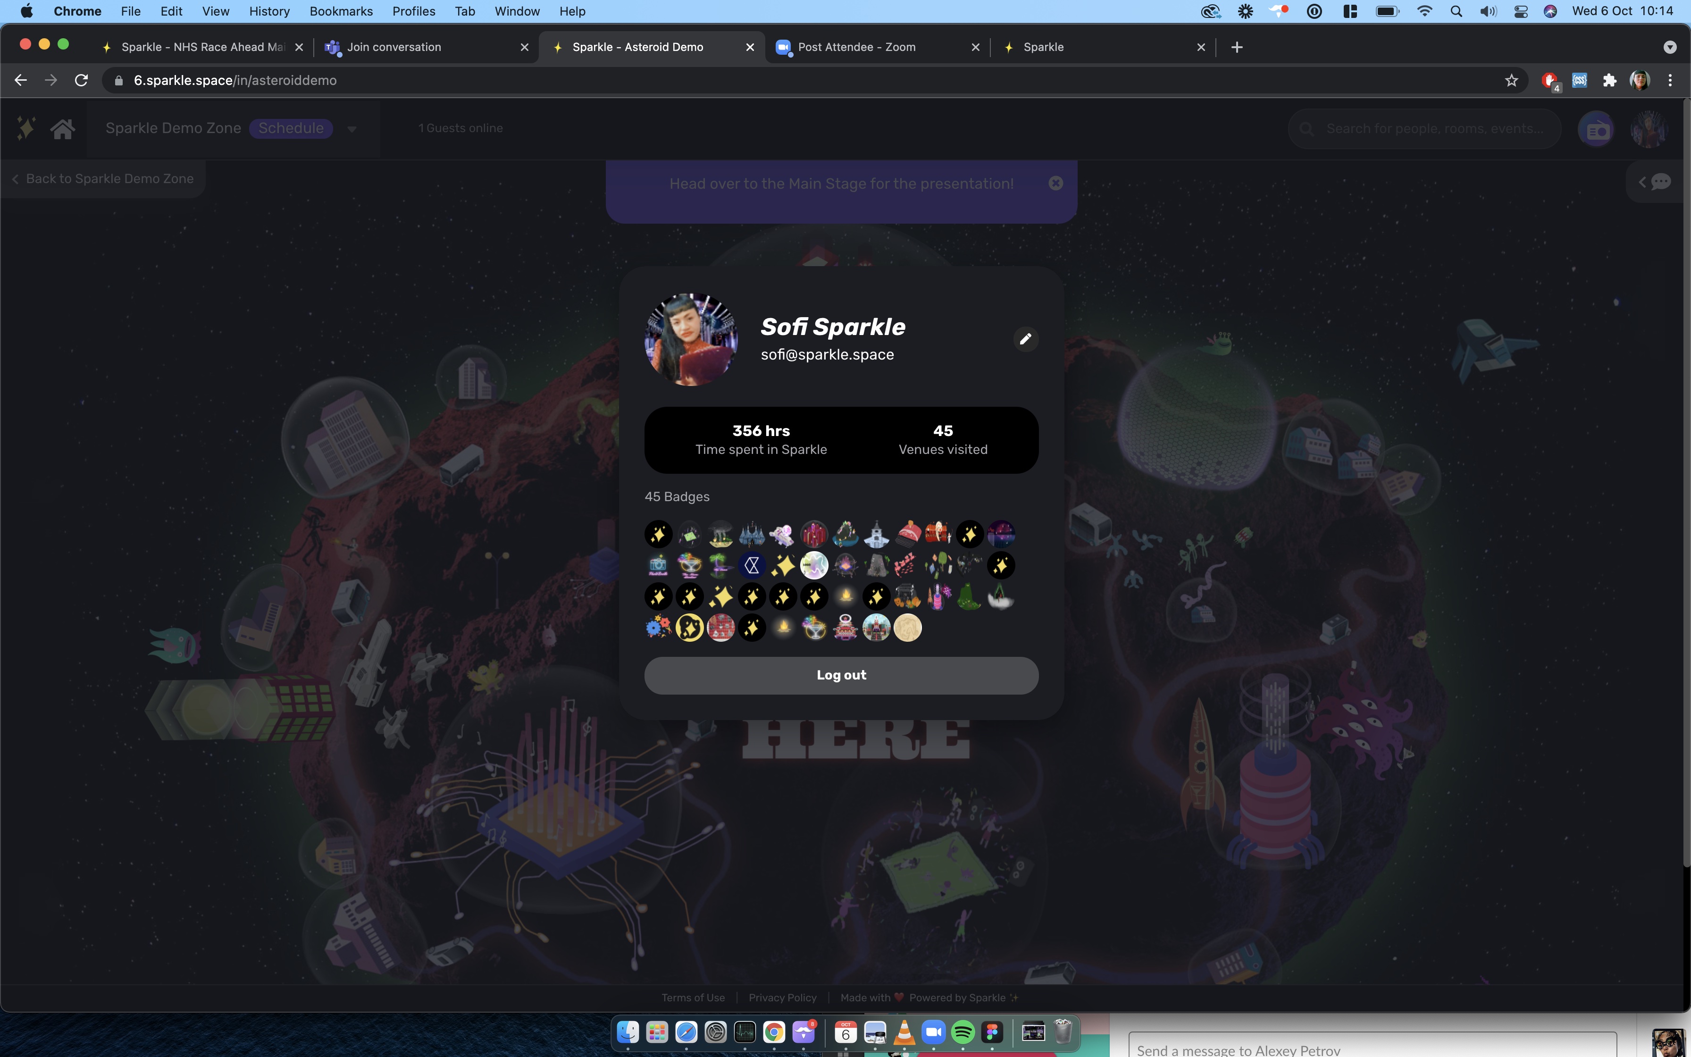Open Figma in the Dock

992,1032
